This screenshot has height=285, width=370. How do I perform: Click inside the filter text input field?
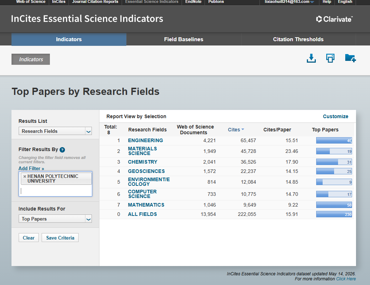coord(55,191)
